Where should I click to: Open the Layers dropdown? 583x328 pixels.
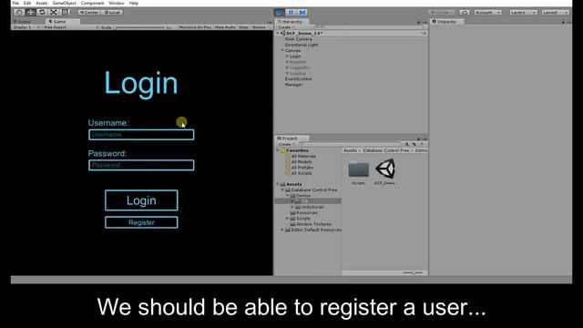pos(523,12)
